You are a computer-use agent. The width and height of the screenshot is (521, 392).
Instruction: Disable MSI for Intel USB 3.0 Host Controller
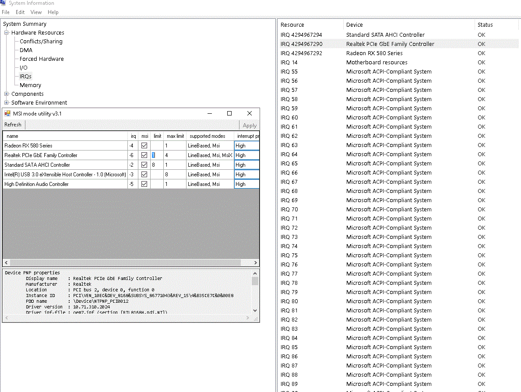point(144,175)
